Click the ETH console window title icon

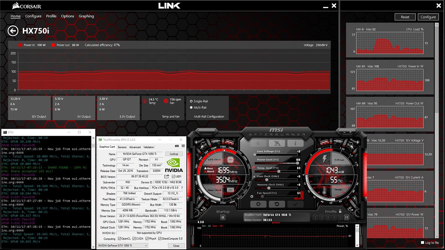(5, 132)
